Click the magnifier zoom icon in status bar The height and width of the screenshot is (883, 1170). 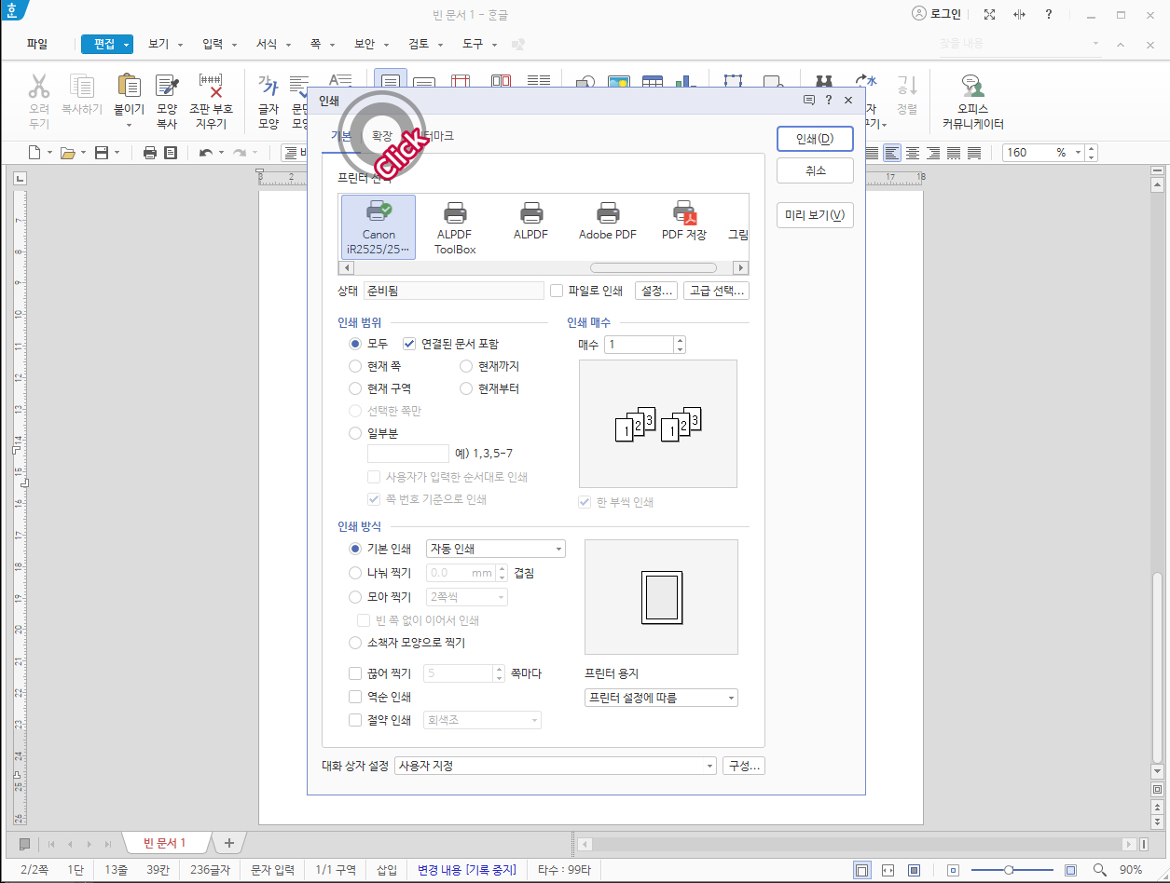tap(1099, 870)
